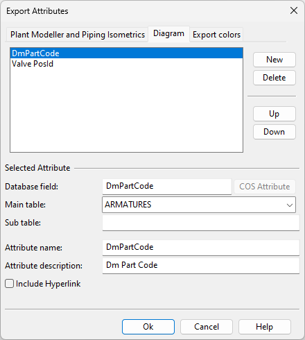Move attribute with Up button
Viewport: 305px width, 340px height.
[274, 114]
